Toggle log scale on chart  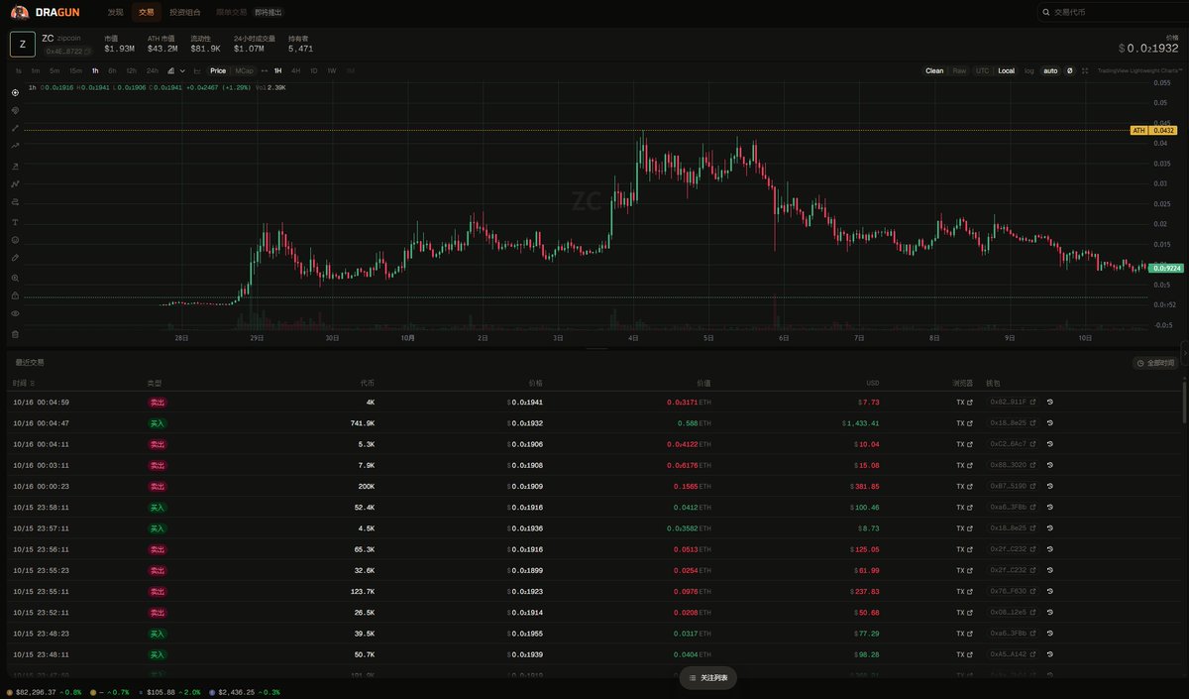[x=1029, y=71]
